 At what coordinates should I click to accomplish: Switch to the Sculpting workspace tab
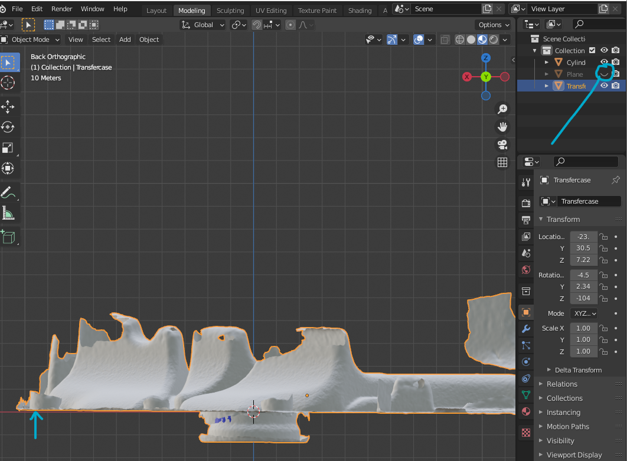click(230, 11)
